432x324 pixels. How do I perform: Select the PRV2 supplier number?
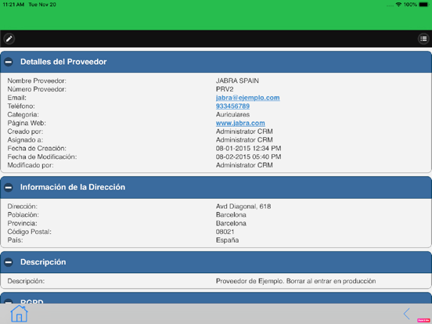[x=225, y=89]
